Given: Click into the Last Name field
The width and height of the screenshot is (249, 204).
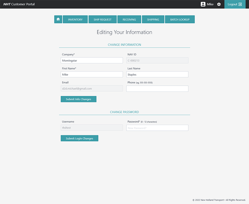Looking at the screenshot, I should pyautogui.click(x=157, y=74).
